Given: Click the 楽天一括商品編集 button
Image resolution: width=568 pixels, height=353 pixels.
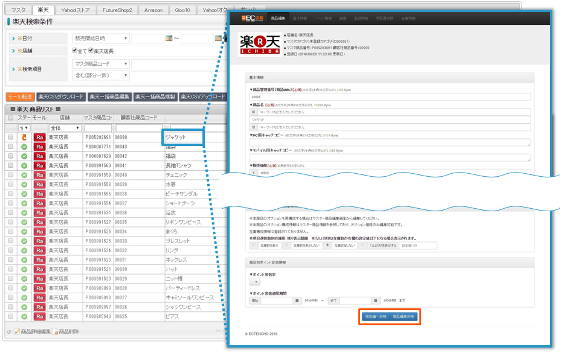Looking at the screenshot, I should tap(109, 97).
